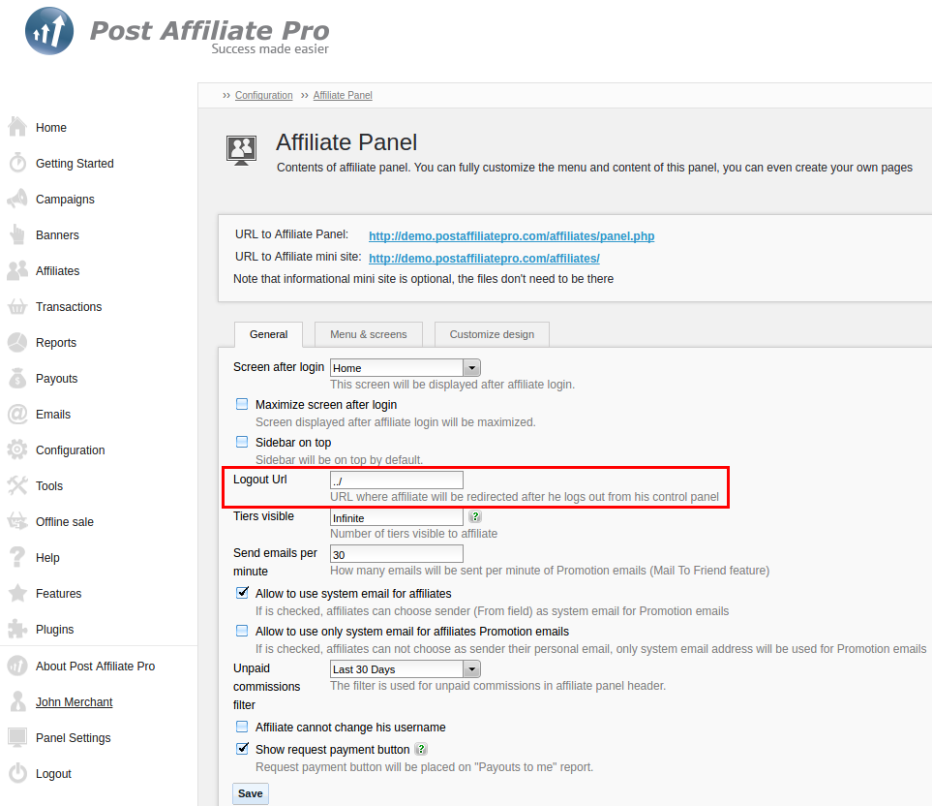The height and width of the screenshot is (806, 932).
Task: Open Banners via its hand pointer icon
Action: coord(17,235)
